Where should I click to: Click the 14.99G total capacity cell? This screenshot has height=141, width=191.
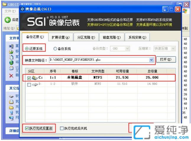click(152, 84)
